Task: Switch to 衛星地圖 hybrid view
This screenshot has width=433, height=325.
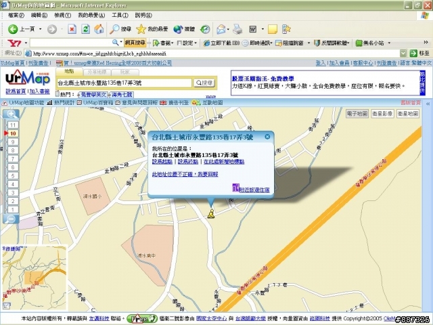Action: coord(410,114)
